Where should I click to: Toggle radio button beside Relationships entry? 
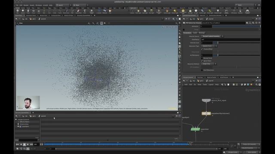coord(18,124)
